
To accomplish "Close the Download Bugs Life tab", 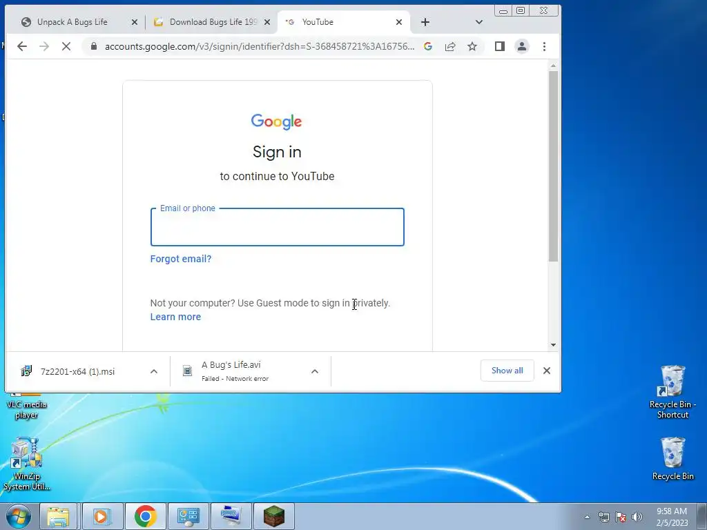I will click(267, 22).
